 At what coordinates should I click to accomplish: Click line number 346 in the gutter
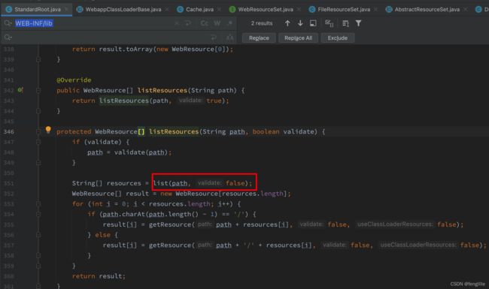(x=9, y=131)
